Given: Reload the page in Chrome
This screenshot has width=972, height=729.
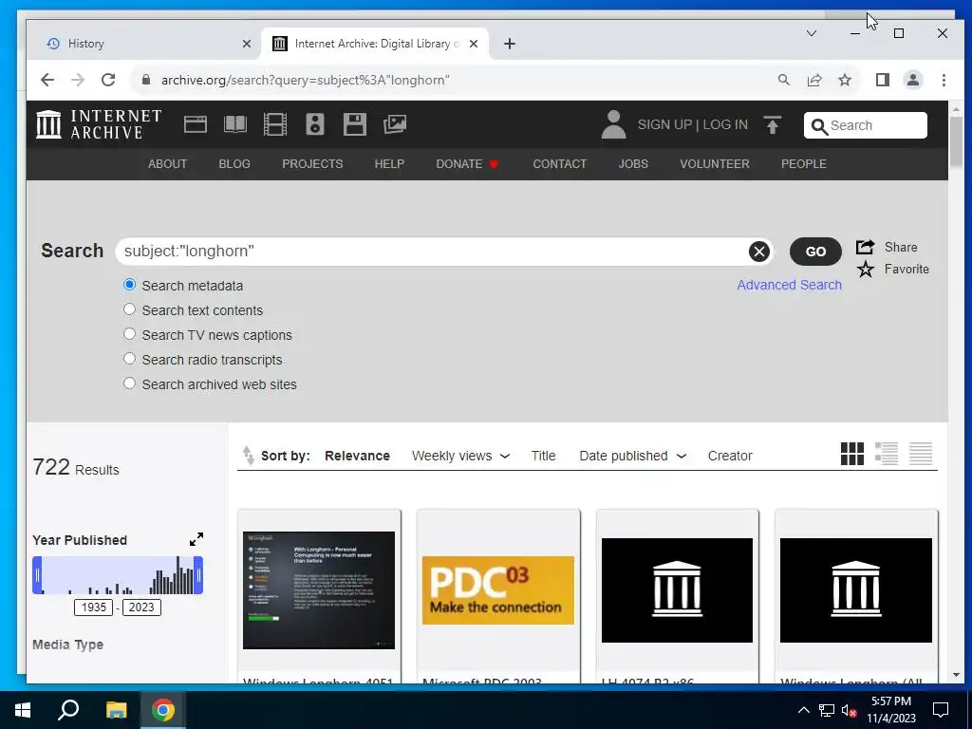Looking at the screenshot, I should [x=108, y=80].
